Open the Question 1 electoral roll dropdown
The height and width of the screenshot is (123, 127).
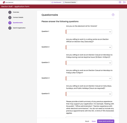(x=89, y=32)
